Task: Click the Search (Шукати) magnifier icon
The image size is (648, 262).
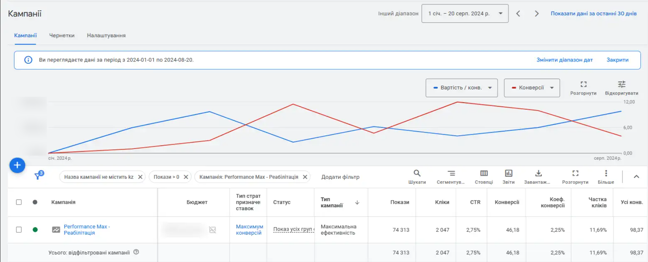Action: [x=417, y=173]
